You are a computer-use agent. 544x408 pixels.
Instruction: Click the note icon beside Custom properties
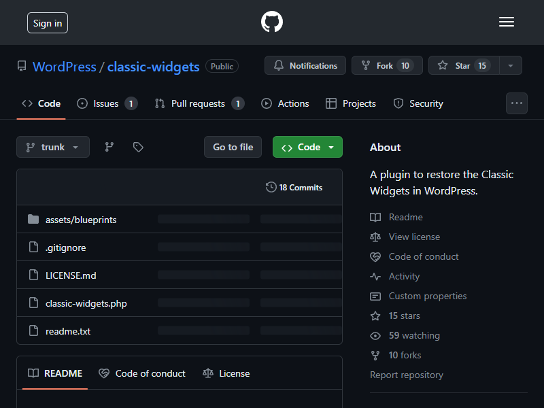tap(375, 296)
